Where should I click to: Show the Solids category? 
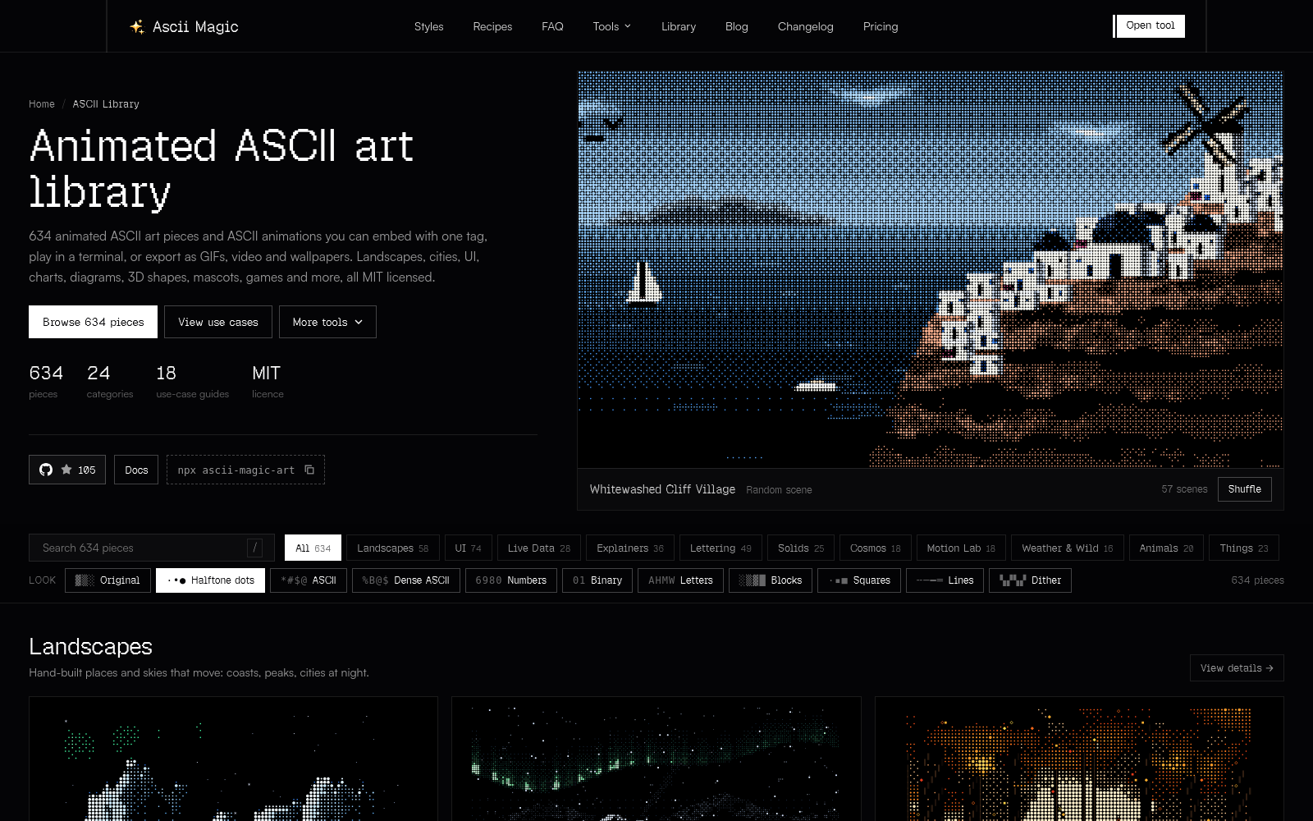(x=801, y=548)
